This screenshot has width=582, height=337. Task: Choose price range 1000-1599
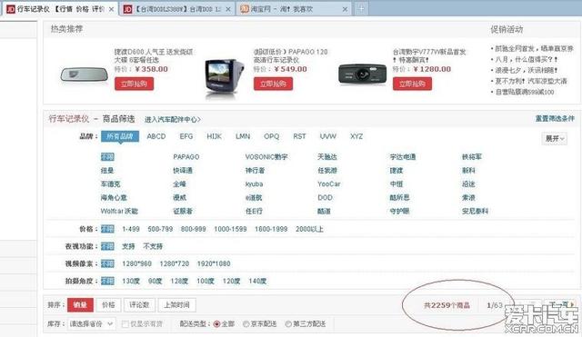pyautogui.click(x=230, y=229)
